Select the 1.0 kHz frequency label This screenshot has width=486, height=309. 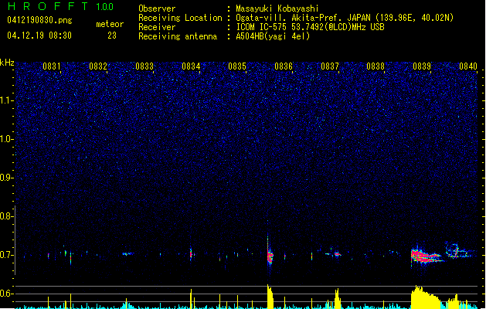[6, 139]
